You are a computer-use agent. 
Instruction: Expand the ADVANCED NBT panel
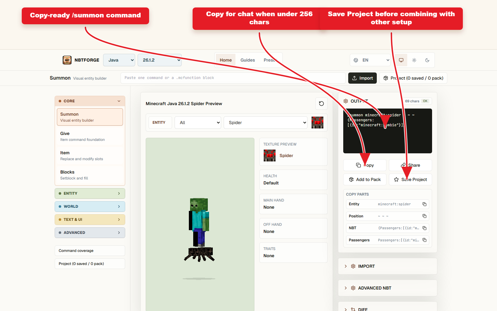387,288
